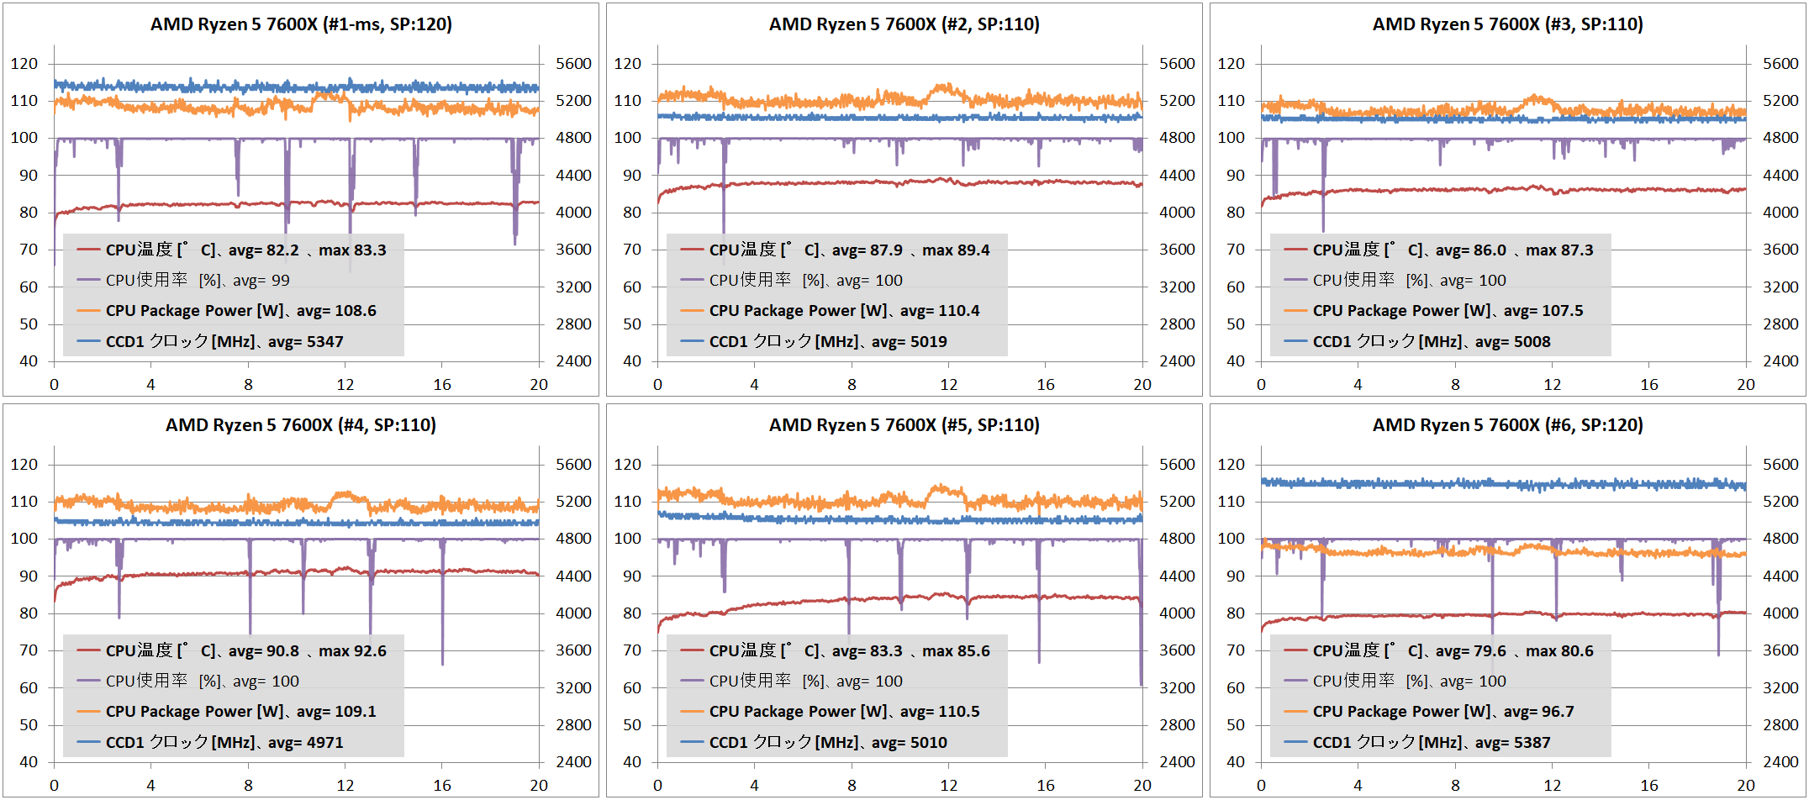Click CPU使用率 legend entry in chart #4

(x=188, y=681)
